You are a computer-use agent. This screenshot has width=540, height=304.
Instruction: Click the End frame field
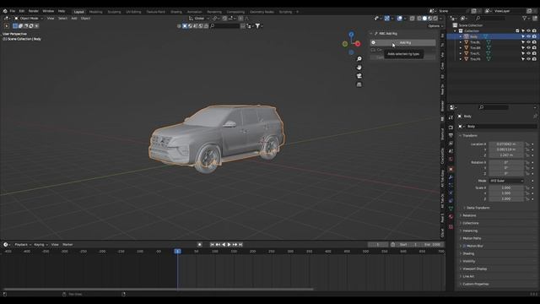pos(432,244)
